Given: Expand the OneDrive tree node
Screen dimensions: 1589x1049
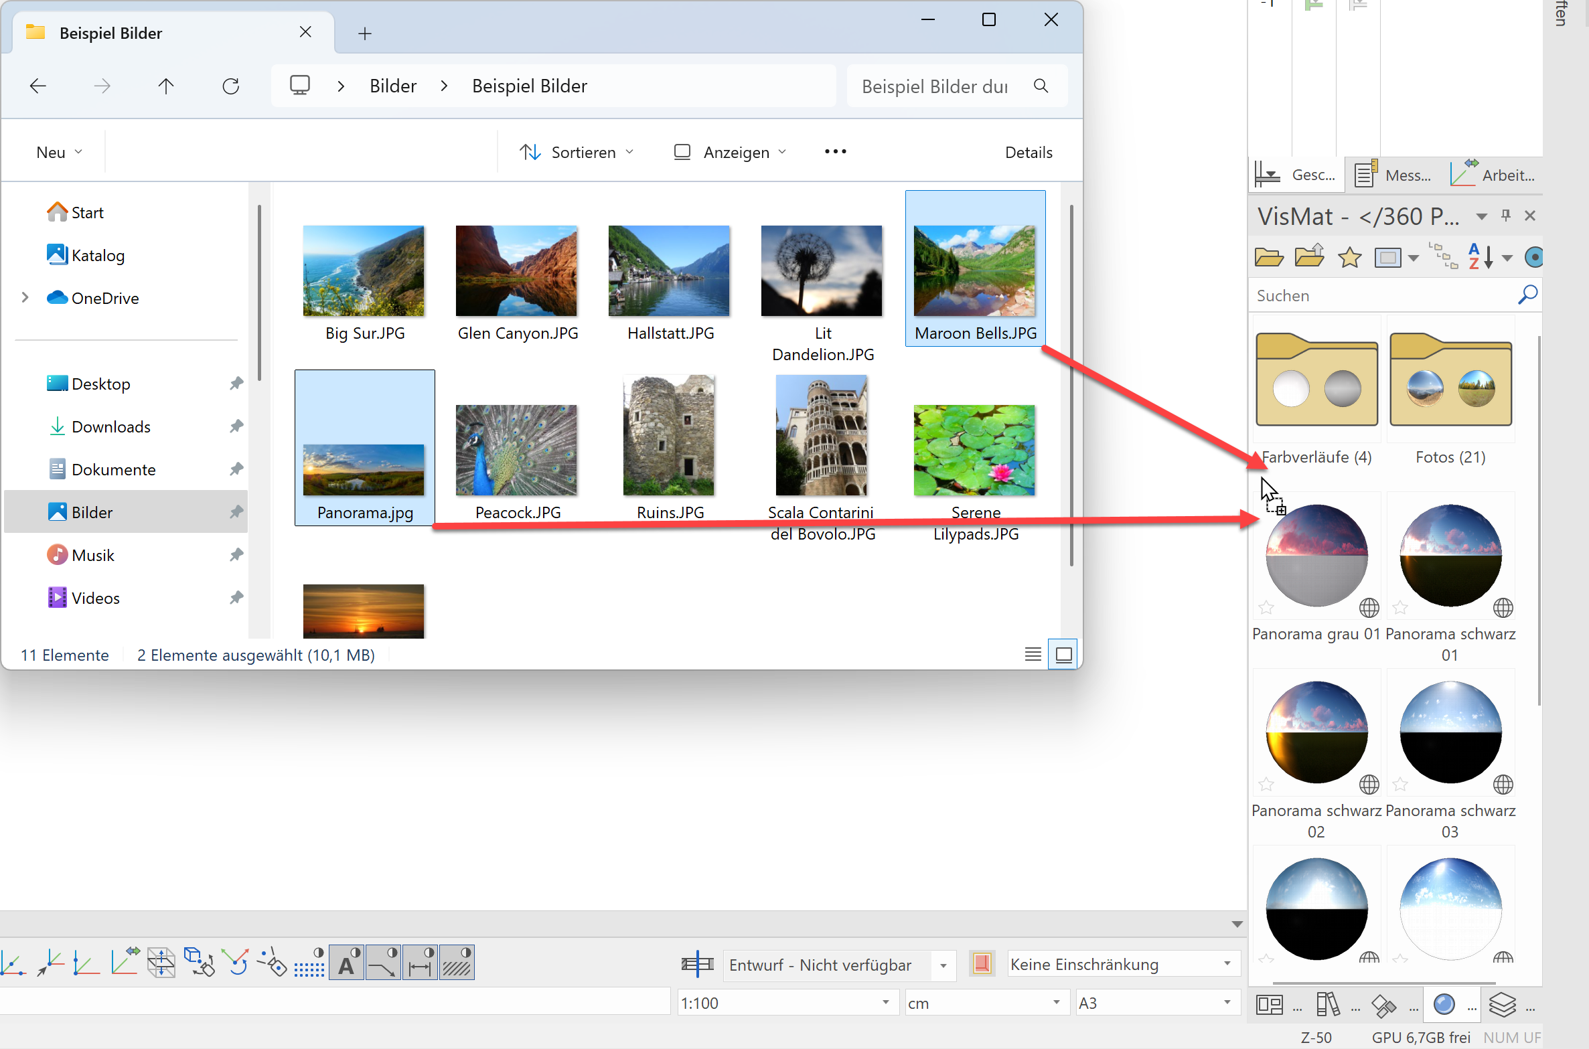Looking at the screenshot, I should tap(25, 297).
